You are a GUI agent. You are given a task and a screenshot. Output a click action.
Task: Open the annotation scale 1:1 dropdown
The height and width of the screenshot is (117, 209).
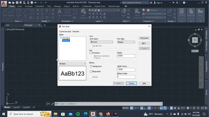183,108
